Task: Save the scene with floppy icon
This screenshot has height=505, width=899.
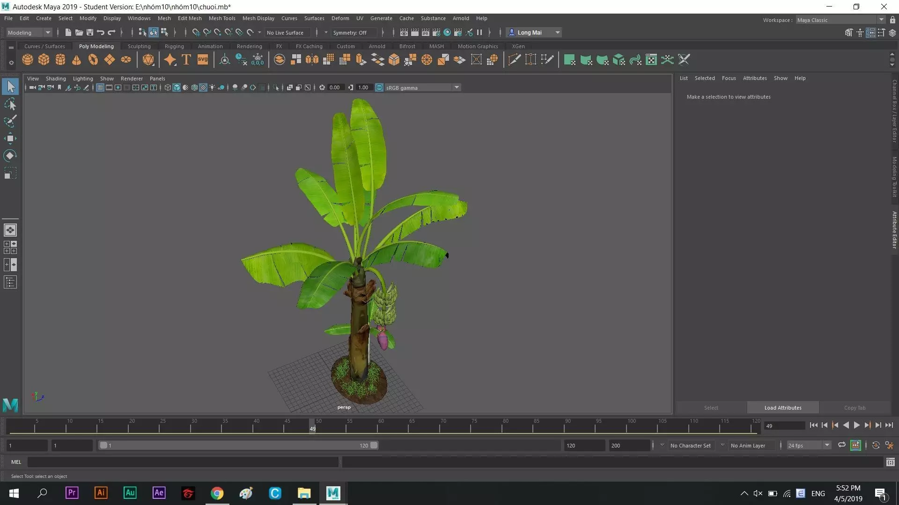Action: tap(90, 32)
